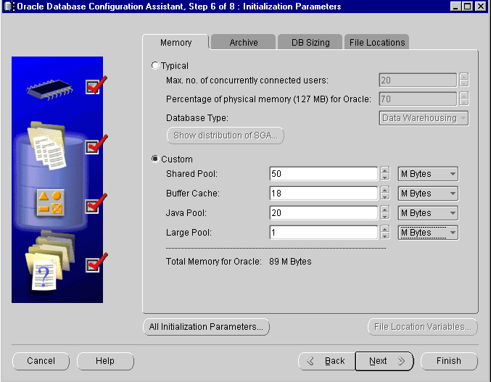Image resolution: width=491 pixels, height=382 pixels.
Task: Click the database documents icon
Action: (x=47, y=142)
